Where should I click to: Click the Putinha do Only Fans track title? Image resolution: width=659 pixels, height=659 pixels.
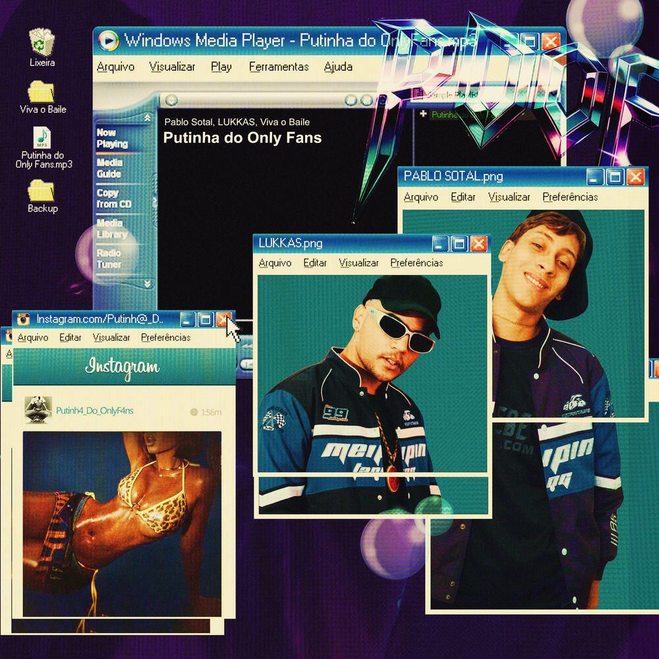[x=242, y=138]
